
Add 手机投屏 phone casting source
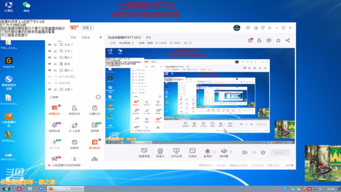[x=176, y=153]
